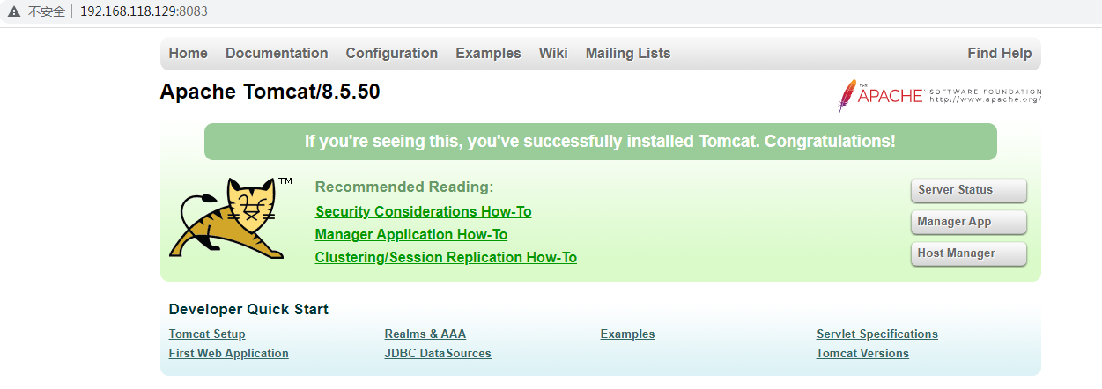This screenshot has width=1102, height=389.
Task: Open the JDBC DataSources link
Action: pos(438,354)
